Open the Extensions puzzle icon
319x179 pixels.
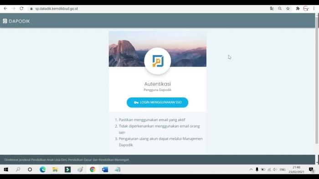(298, 9)
